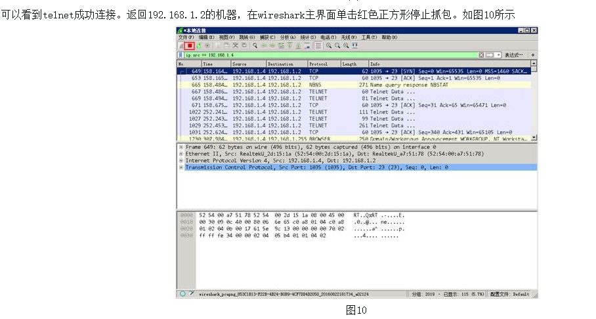Open capture file properties status icon
This screenshot has height=319, width=596.
(x=192, y=293)
